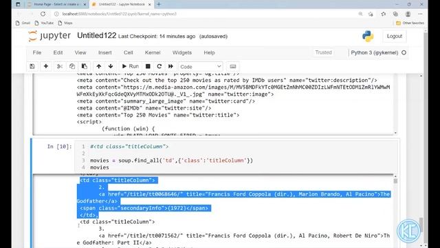This screenshot has height=248, width=440.
Task: Click the commented titleColumn code line
Action: (129, 147)
